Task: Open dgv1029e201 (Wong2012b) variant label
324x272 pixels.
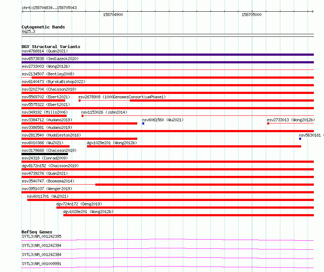Action: click(112, 143)
